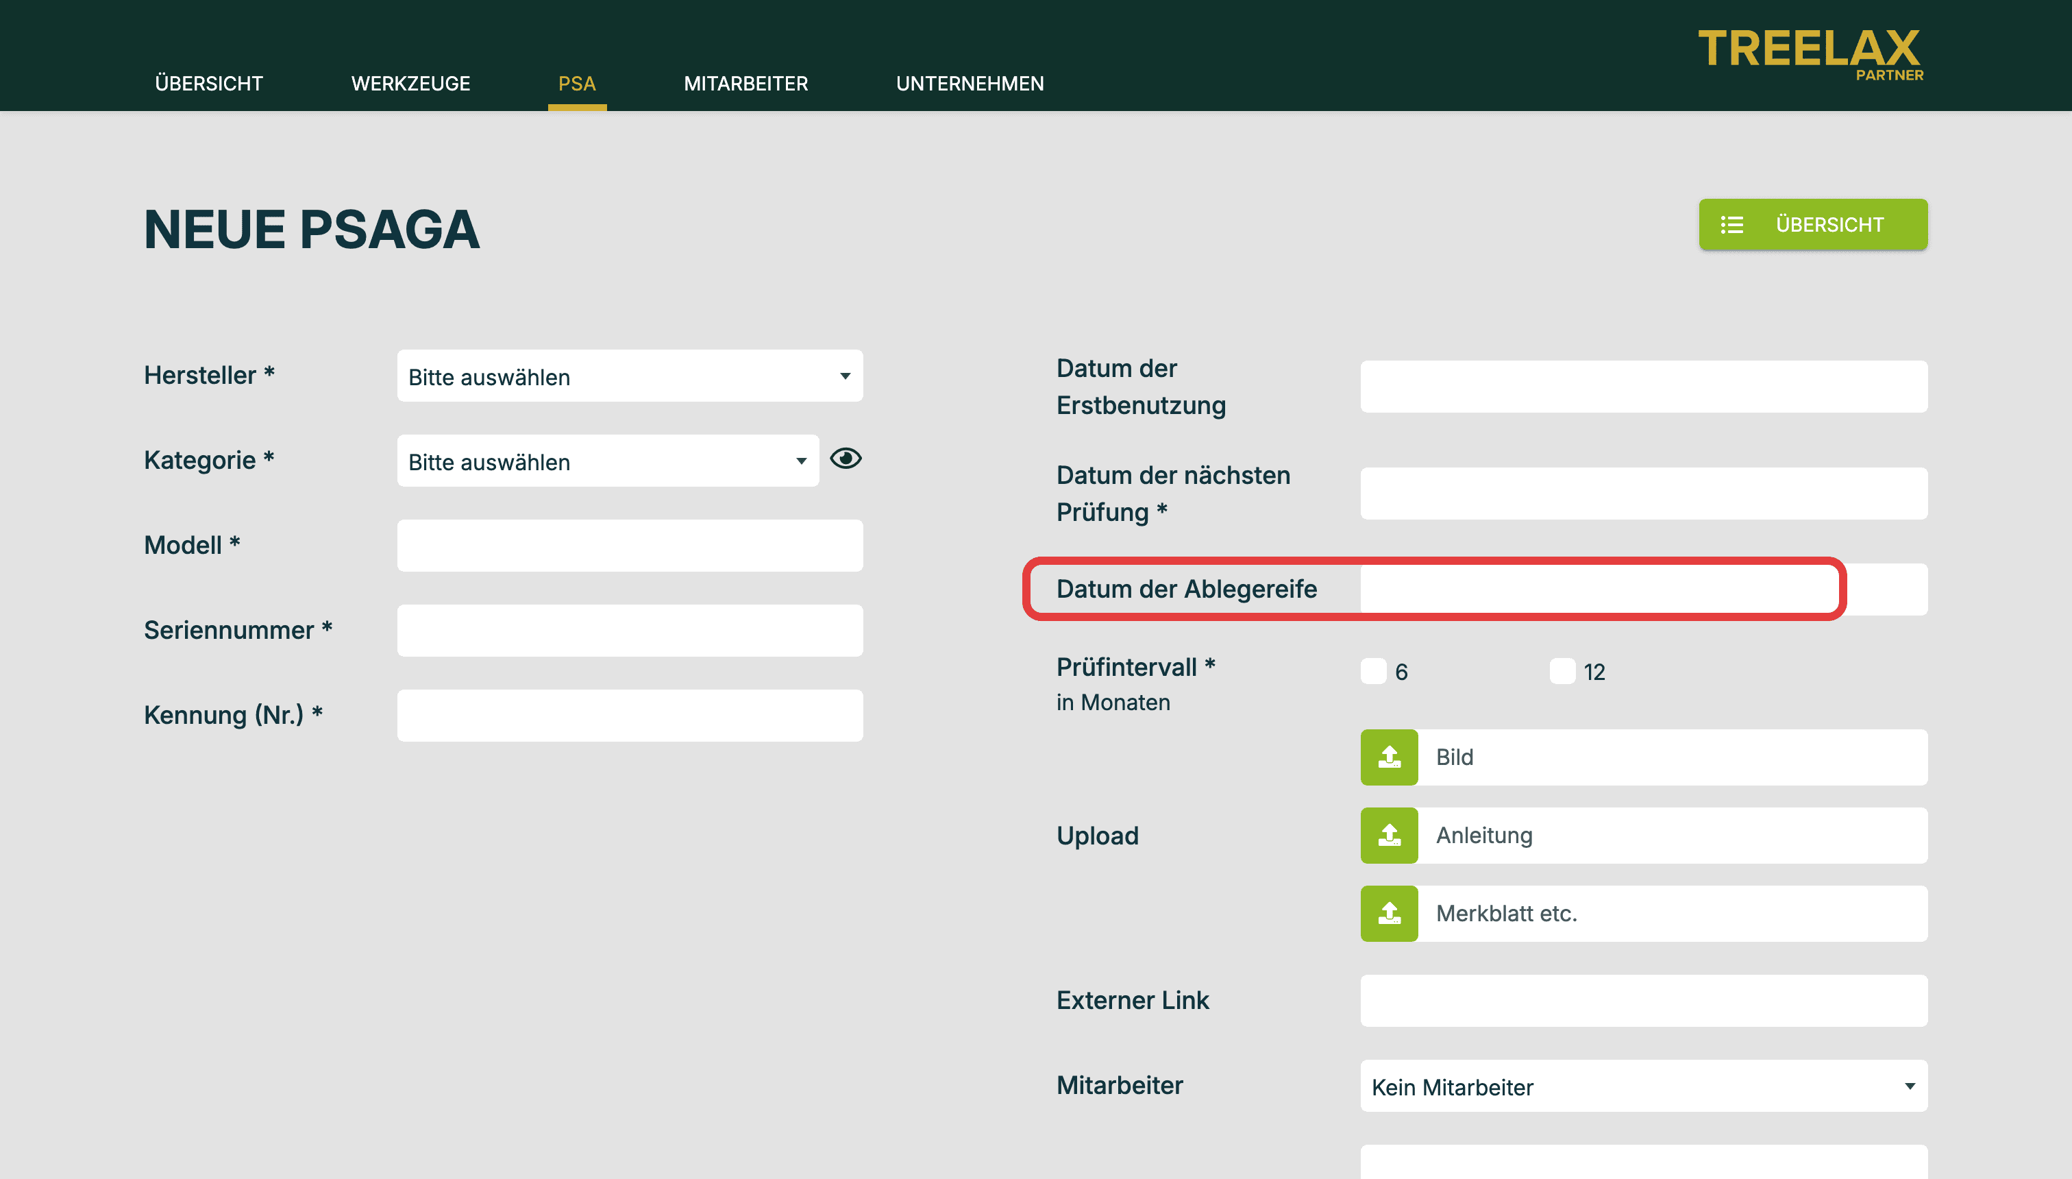This screenshot has width=2072, height=1179.
Task: Click the Merkblatt etc. upload field
Action: pos(1672,914)
